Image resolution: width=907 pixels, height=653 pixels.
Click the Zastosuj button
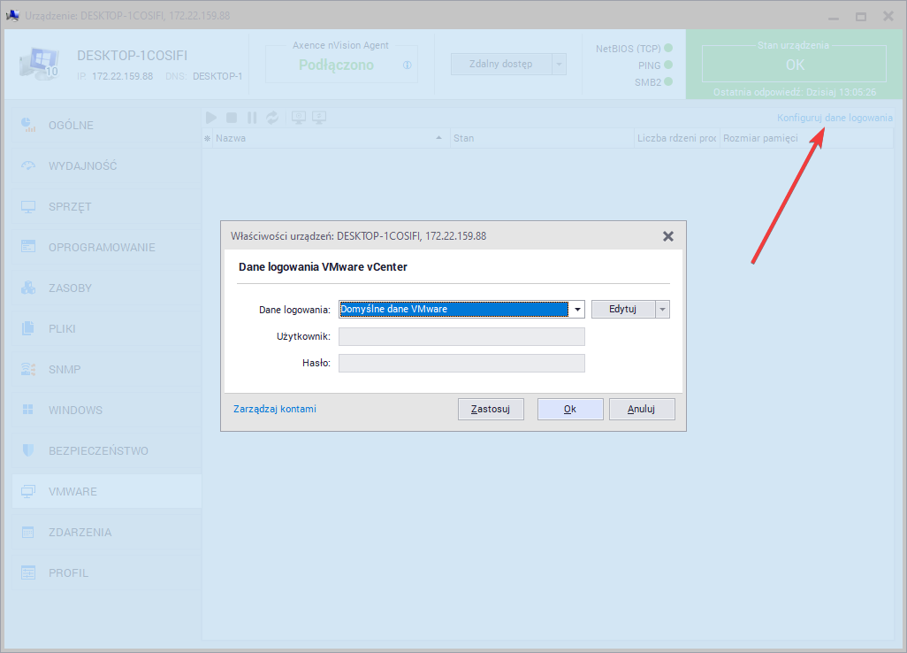click(491, 409)
